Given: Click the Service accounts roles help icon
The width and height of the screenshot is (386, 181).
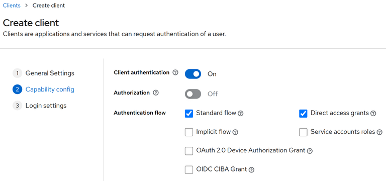Looking at the screenshot, I should point(379,132).
